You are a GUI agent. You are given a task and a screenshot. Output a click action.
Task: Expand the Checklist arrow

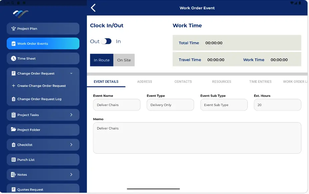tap(71, 145)
